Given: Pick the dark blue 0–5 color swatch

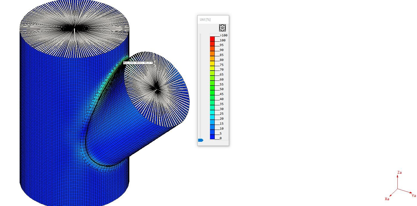Looking at the screenshot, I should tap(212, 137).
